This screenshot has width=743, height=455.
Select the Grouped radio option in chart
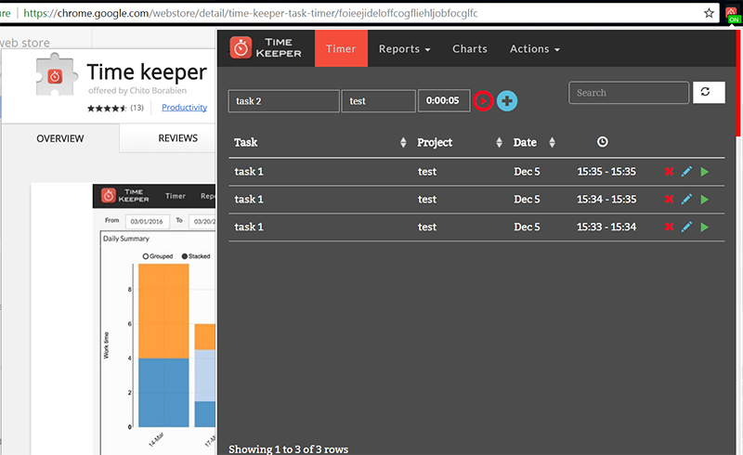click(146, 256)
